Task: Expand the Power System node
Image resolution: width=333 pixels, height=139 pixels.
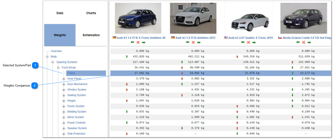Action: pos(63,106)
